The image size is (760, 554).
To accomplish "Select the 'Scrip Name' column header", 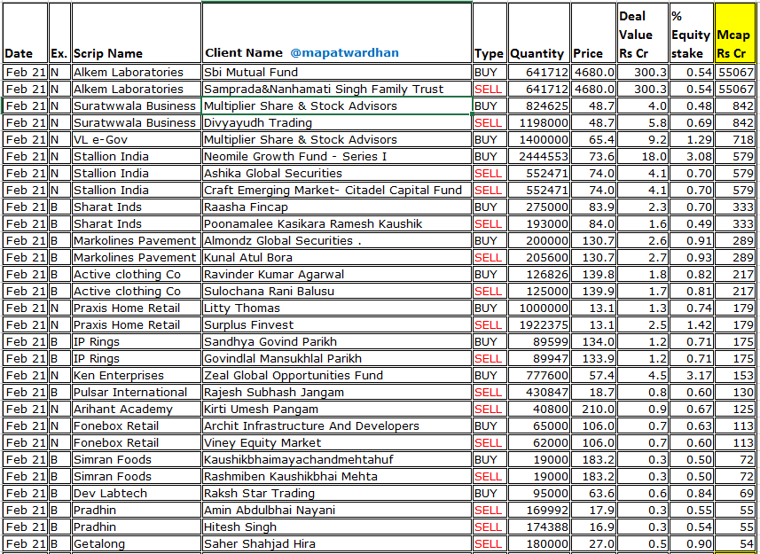I will tap(137, 33).
